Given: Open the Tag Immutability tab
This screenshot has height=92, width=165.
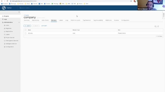Looking at the screenshot, I should coord(98,20).
